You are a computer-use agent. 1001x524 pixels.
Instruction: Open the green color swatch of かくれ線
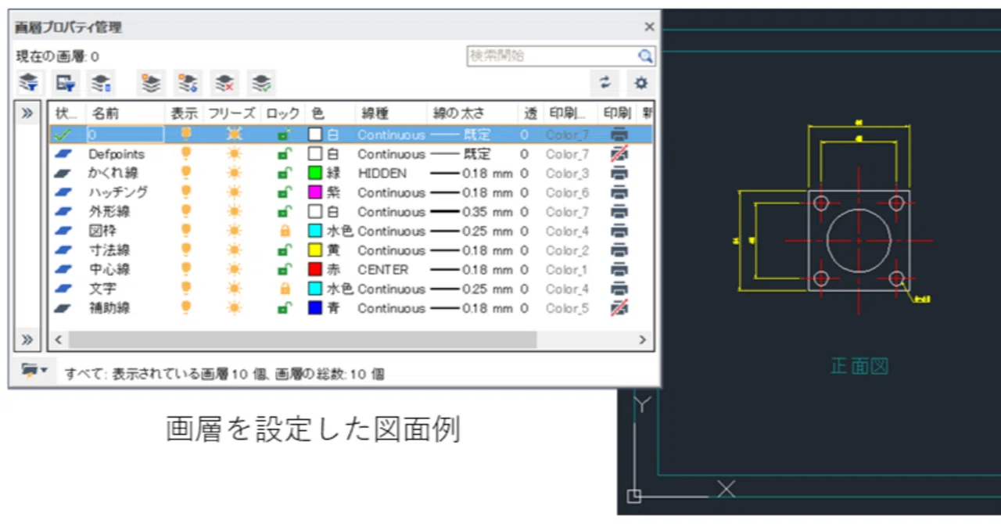pos(316,174)
